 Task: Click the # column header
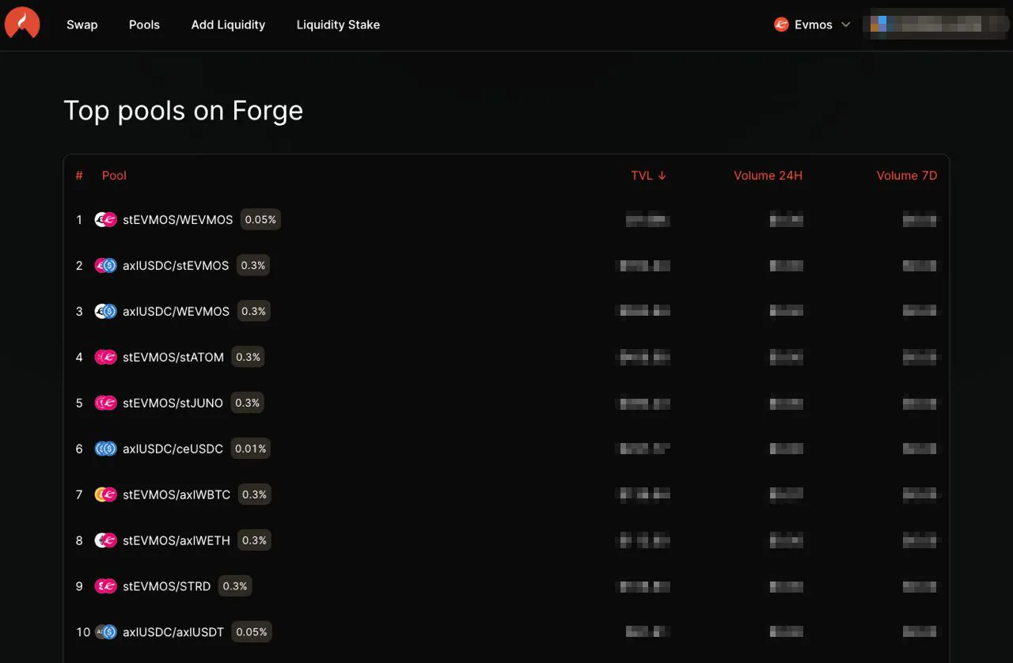[79, 176]
